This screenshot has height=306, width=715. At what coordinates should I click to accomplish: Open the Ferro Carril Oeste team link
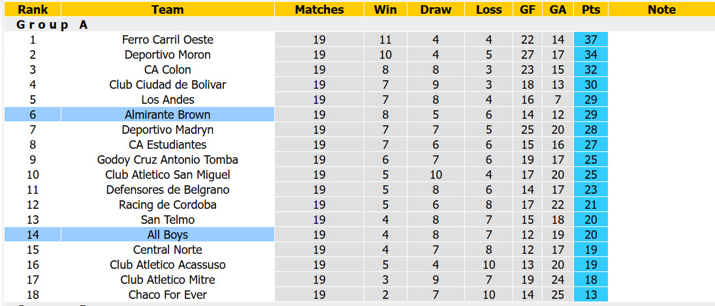point(168,40)
